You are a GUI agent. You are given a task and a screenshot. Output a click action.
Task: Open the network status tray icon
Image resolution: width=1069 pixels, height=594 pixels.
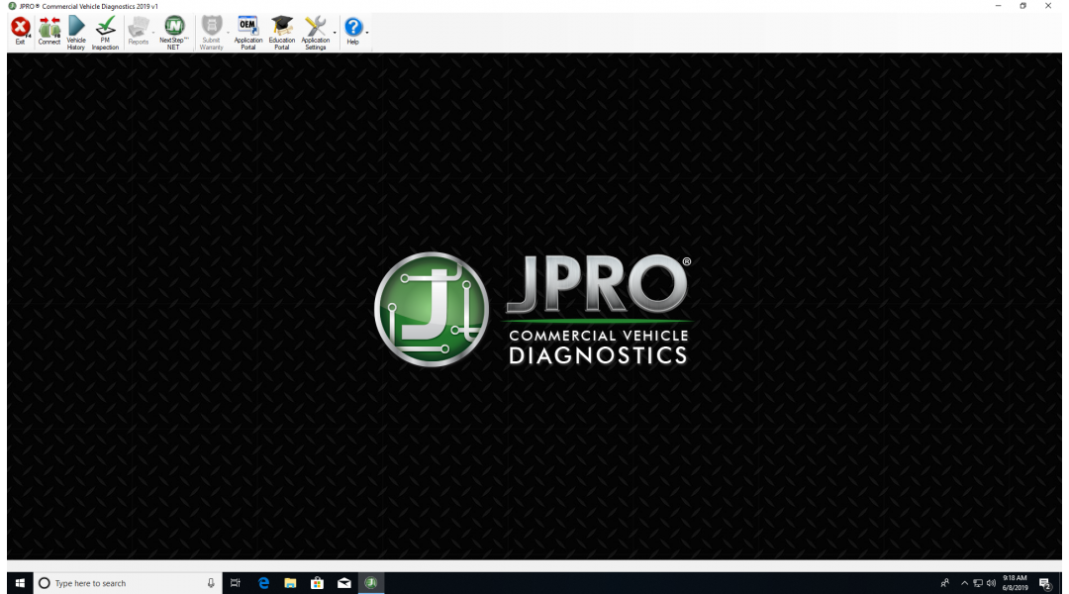(978, 583)
